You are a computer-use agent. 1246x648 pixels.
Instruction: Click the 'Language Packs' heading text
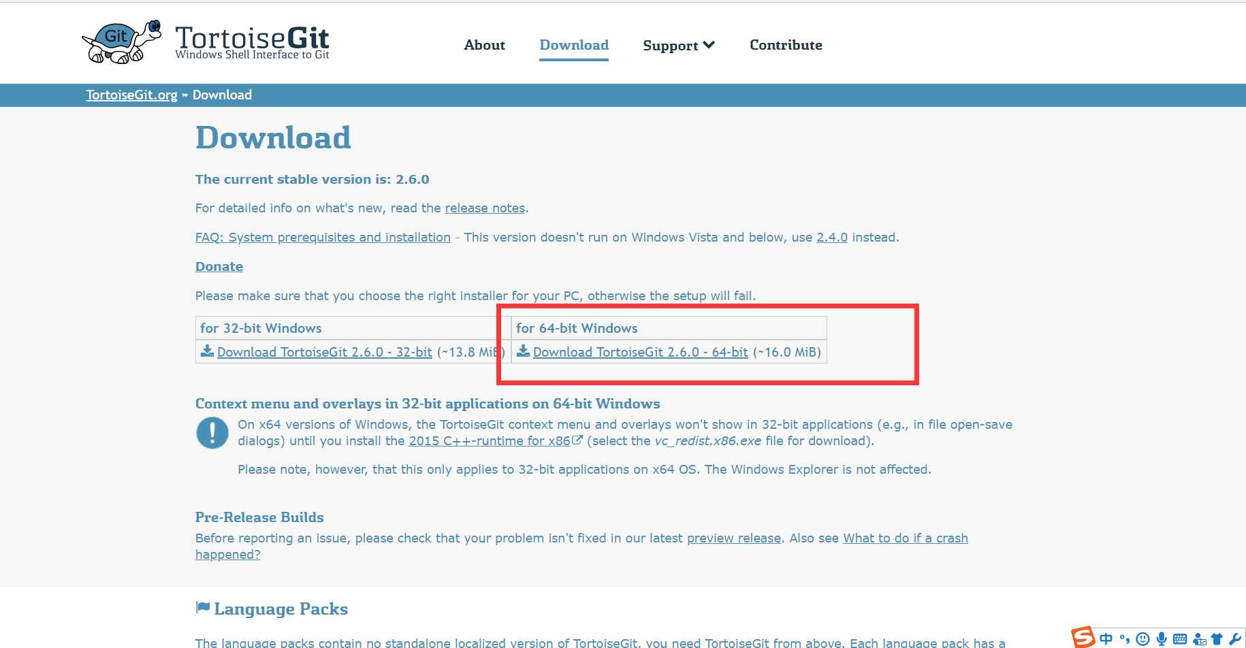(x=281, y=609)
